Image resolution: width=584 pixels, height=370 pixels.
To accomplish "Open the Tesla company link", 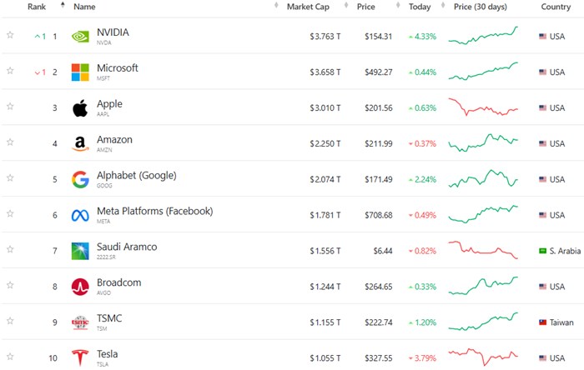I will click(x=107, y=354).
